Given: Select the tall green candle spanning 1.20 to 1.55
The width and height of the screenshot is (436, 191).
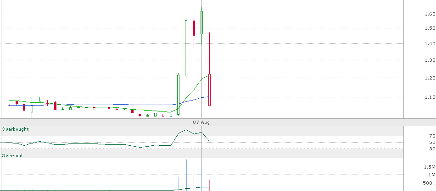Looking at the screenshot, I should tap(186, 48).
